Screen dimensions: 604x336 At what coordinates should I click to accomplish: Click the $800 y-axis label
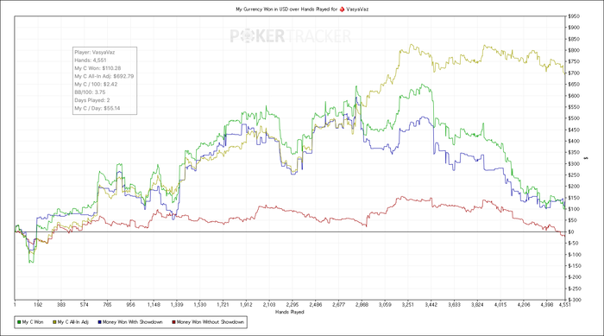574,51
